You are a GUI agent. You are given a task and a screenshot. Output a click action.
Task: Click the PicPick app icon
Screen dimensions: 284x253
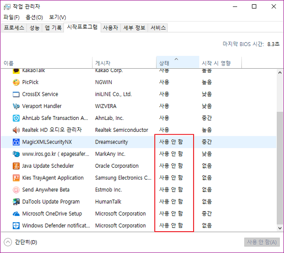[16, 82]
